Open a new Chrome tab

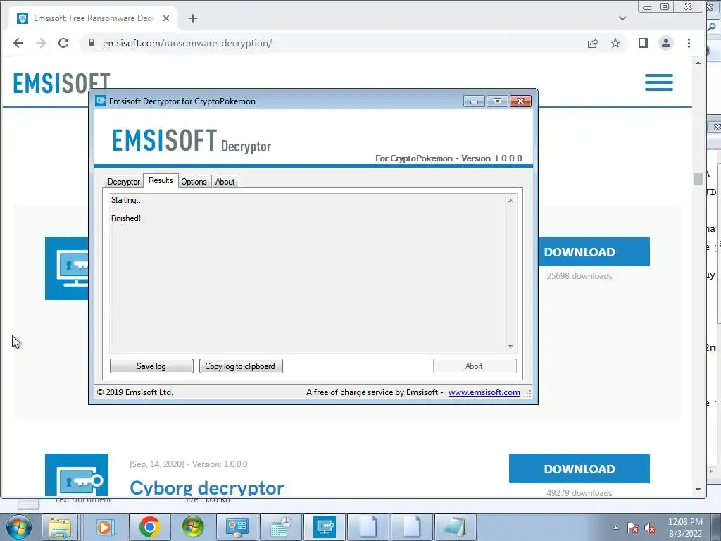[193, 18]
